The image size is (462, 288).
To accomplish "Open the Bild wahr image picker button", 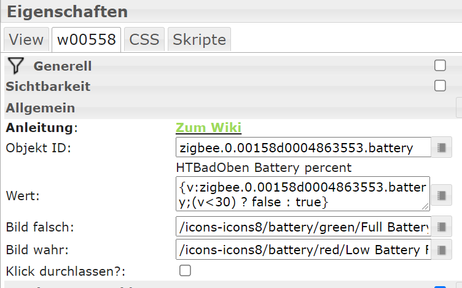I will coord(441,250).
